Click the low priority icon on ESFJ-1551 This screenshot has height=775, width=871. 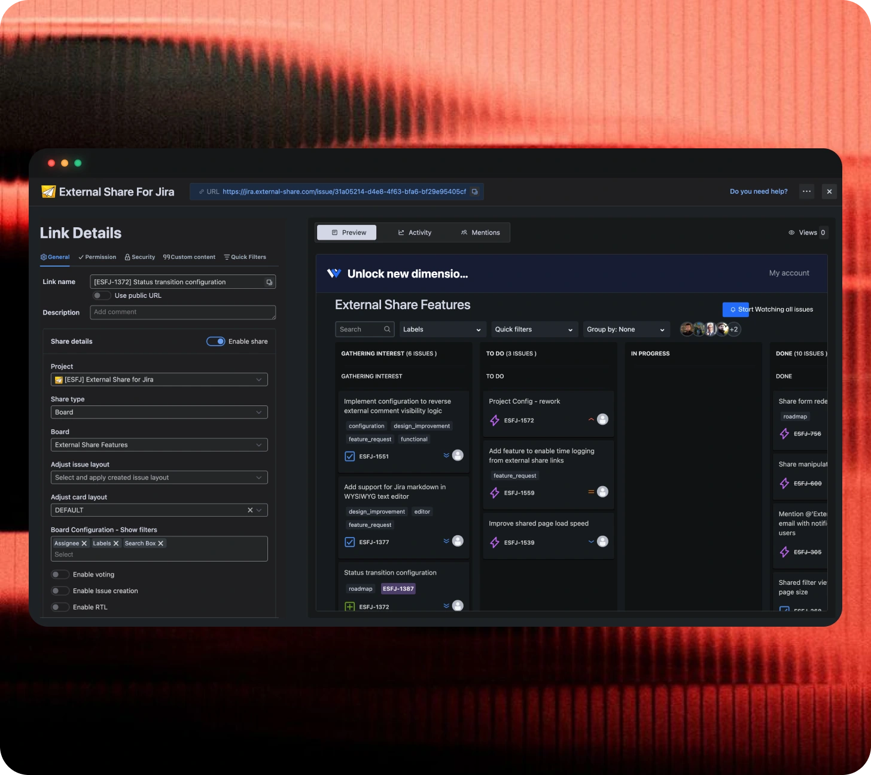(x=446, y=456)
